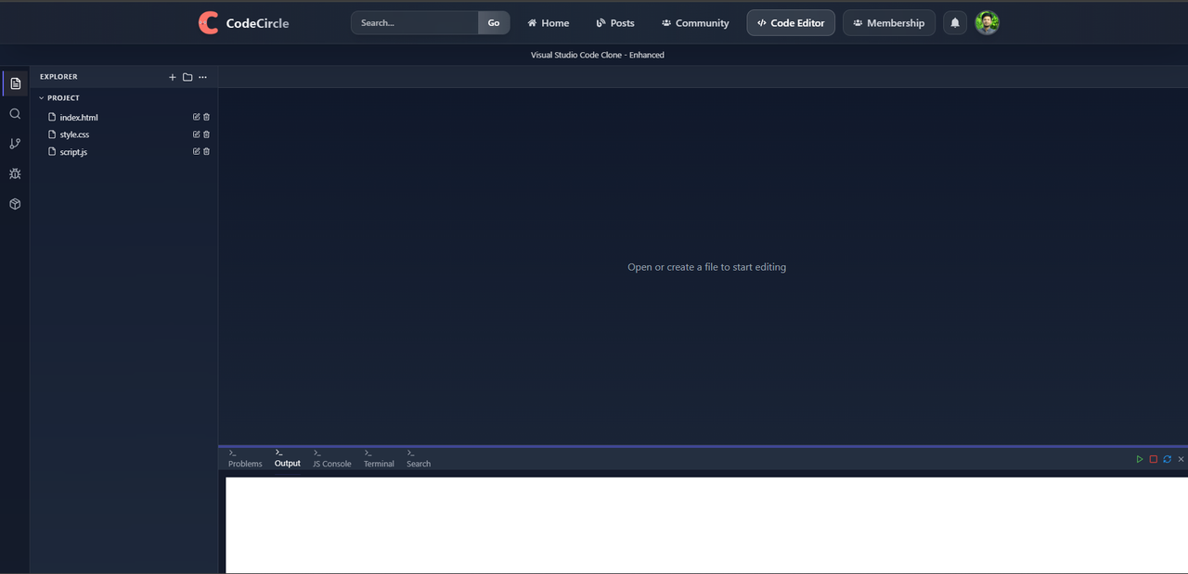Open the Source Control branch view
The image size is (1188, 574).
coord(15,144)
